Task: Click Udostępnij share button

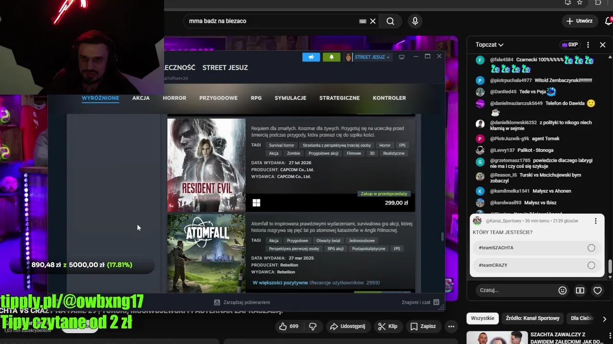Action: click(348, 326)
